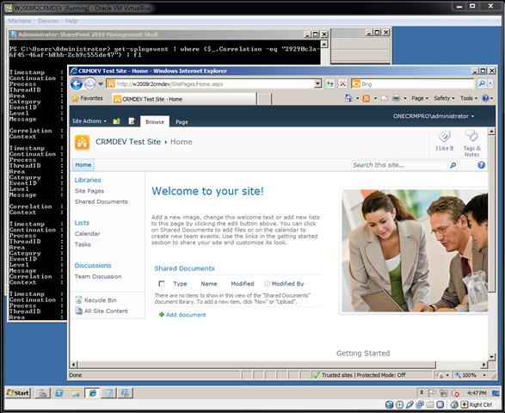The width and height of the screenshot is (505, 413).
Task: Click the Windows Start button
Action: point(18,393)
